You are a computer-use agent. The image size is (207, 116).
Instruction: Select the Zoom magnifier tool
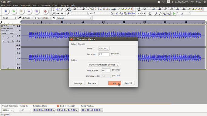[54, 14]
